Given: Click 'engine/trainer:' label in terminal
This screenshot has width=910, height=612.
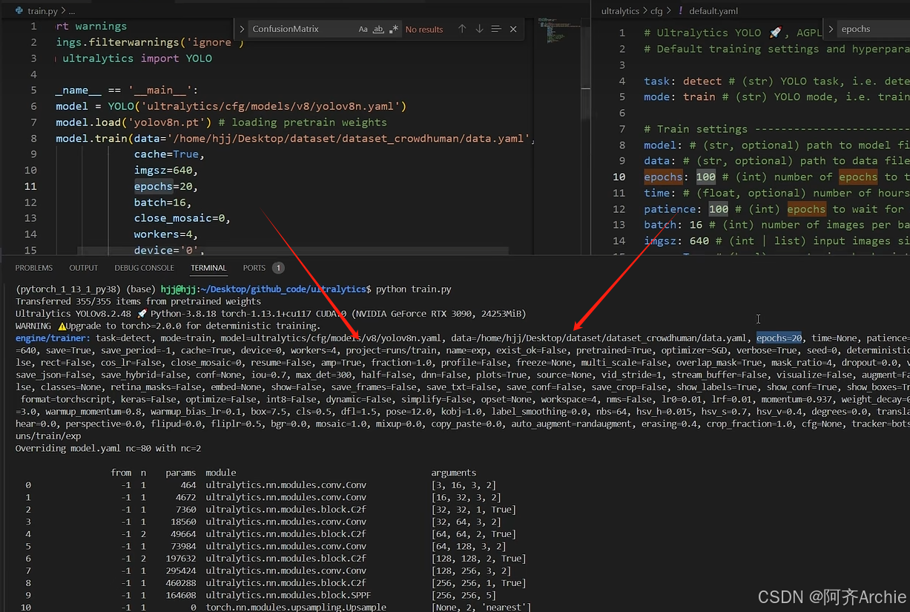Looking at the screenshot, I should pyautogui.click(x=53, y=338).
